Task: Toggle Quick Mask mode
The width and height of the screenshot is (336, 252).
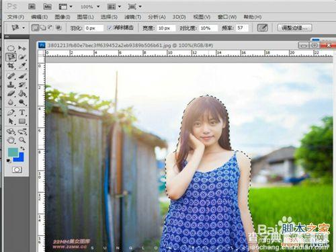Action: [17, 170]
